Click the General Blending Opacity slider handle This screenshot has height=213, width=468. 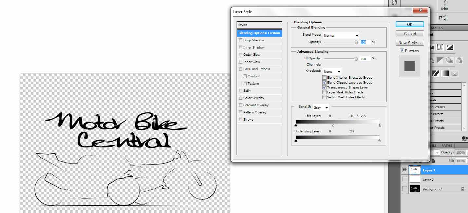pos(356,42)
